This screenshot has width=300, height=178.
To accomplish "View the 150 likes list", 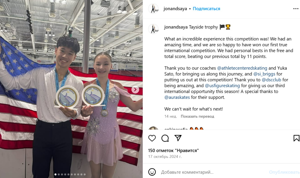I will tap(173, 150).
